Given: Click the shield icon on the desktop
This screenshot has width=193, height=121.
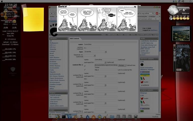Looking at the screenshot, I should coord(13,69).
